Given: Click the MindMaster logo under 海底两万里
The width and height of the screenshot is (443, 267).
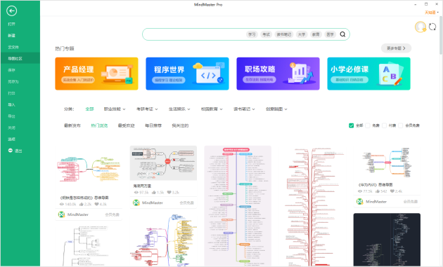Looking at the screenshot, I should [x=136, y=203].
